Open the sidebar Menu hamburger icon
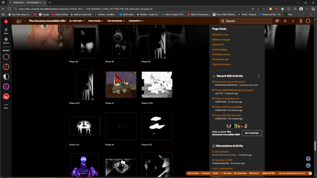This screenshot has width=317, height=178. point(6,30)
